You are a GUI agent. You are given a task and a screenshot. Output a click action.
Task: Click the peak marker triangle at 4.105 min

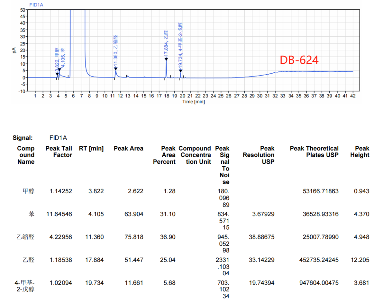tap(59, 70)
